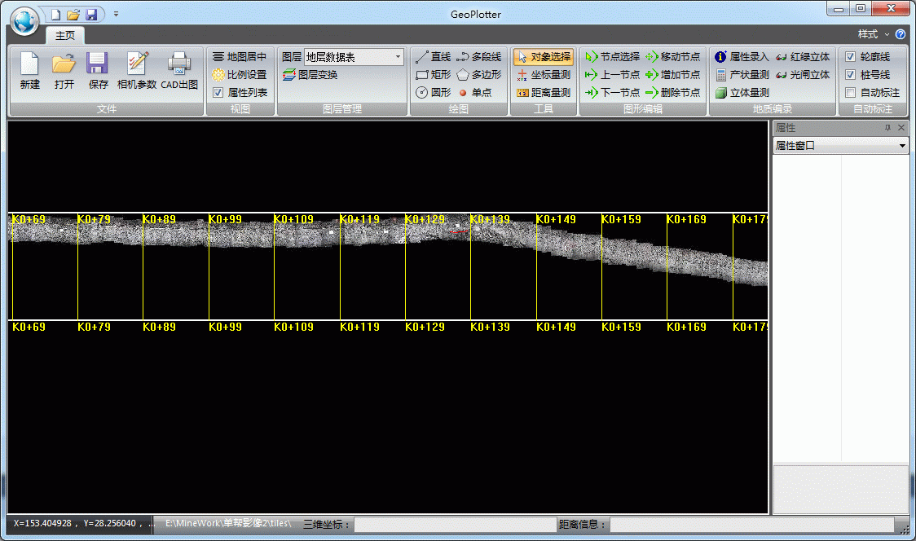Screen dimensions: 916x541
Task: Select the 圆形 circle tool
Action: (433, 92)
